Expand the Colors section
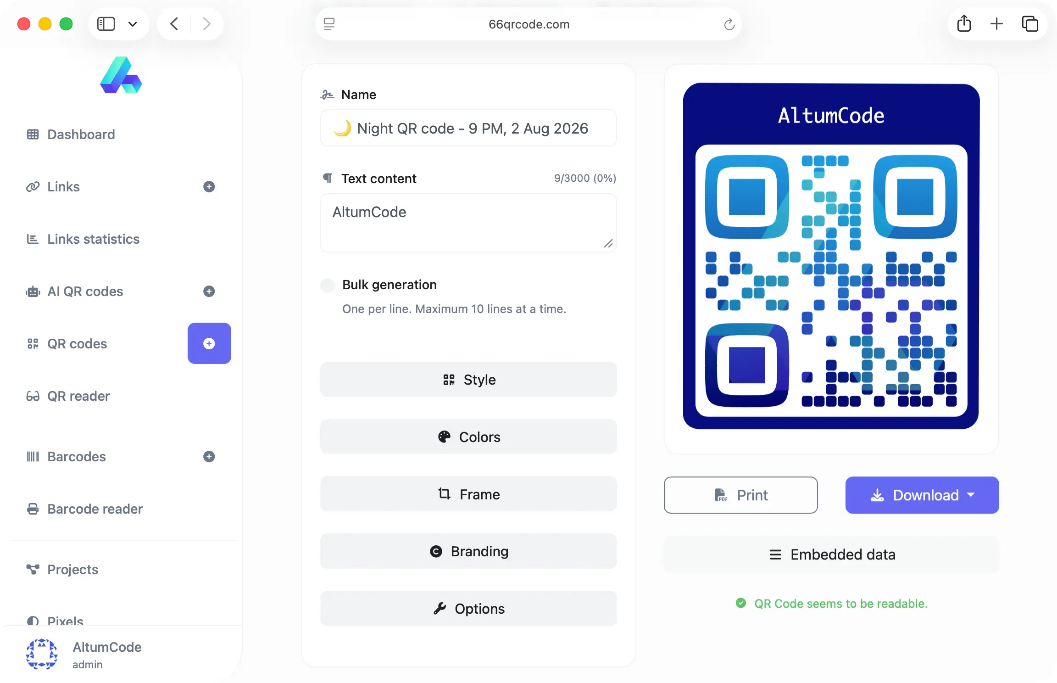This screenshot has width=1057, height=683. [x=468, y=437]
